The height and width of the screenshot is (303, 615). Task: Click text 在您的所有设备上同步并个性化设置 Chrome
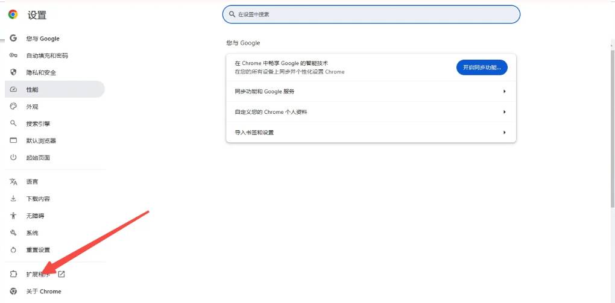click(x=289, y=72)
